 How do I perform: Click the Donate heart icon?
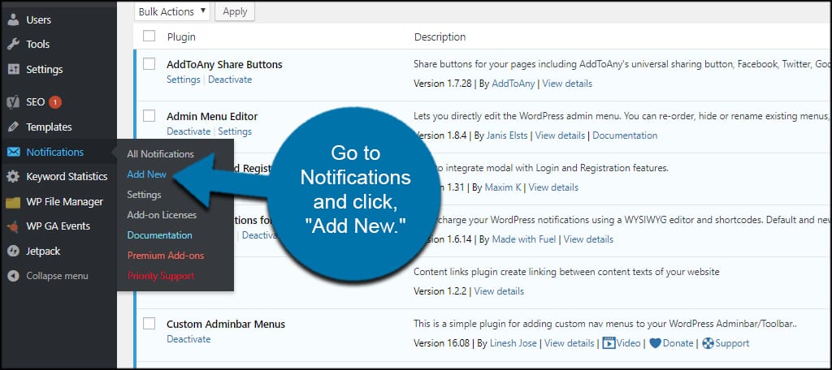coord(656,343)
